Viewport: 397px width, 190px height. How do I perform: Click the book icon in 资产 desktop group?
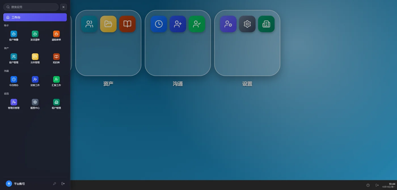pos(127,24)
